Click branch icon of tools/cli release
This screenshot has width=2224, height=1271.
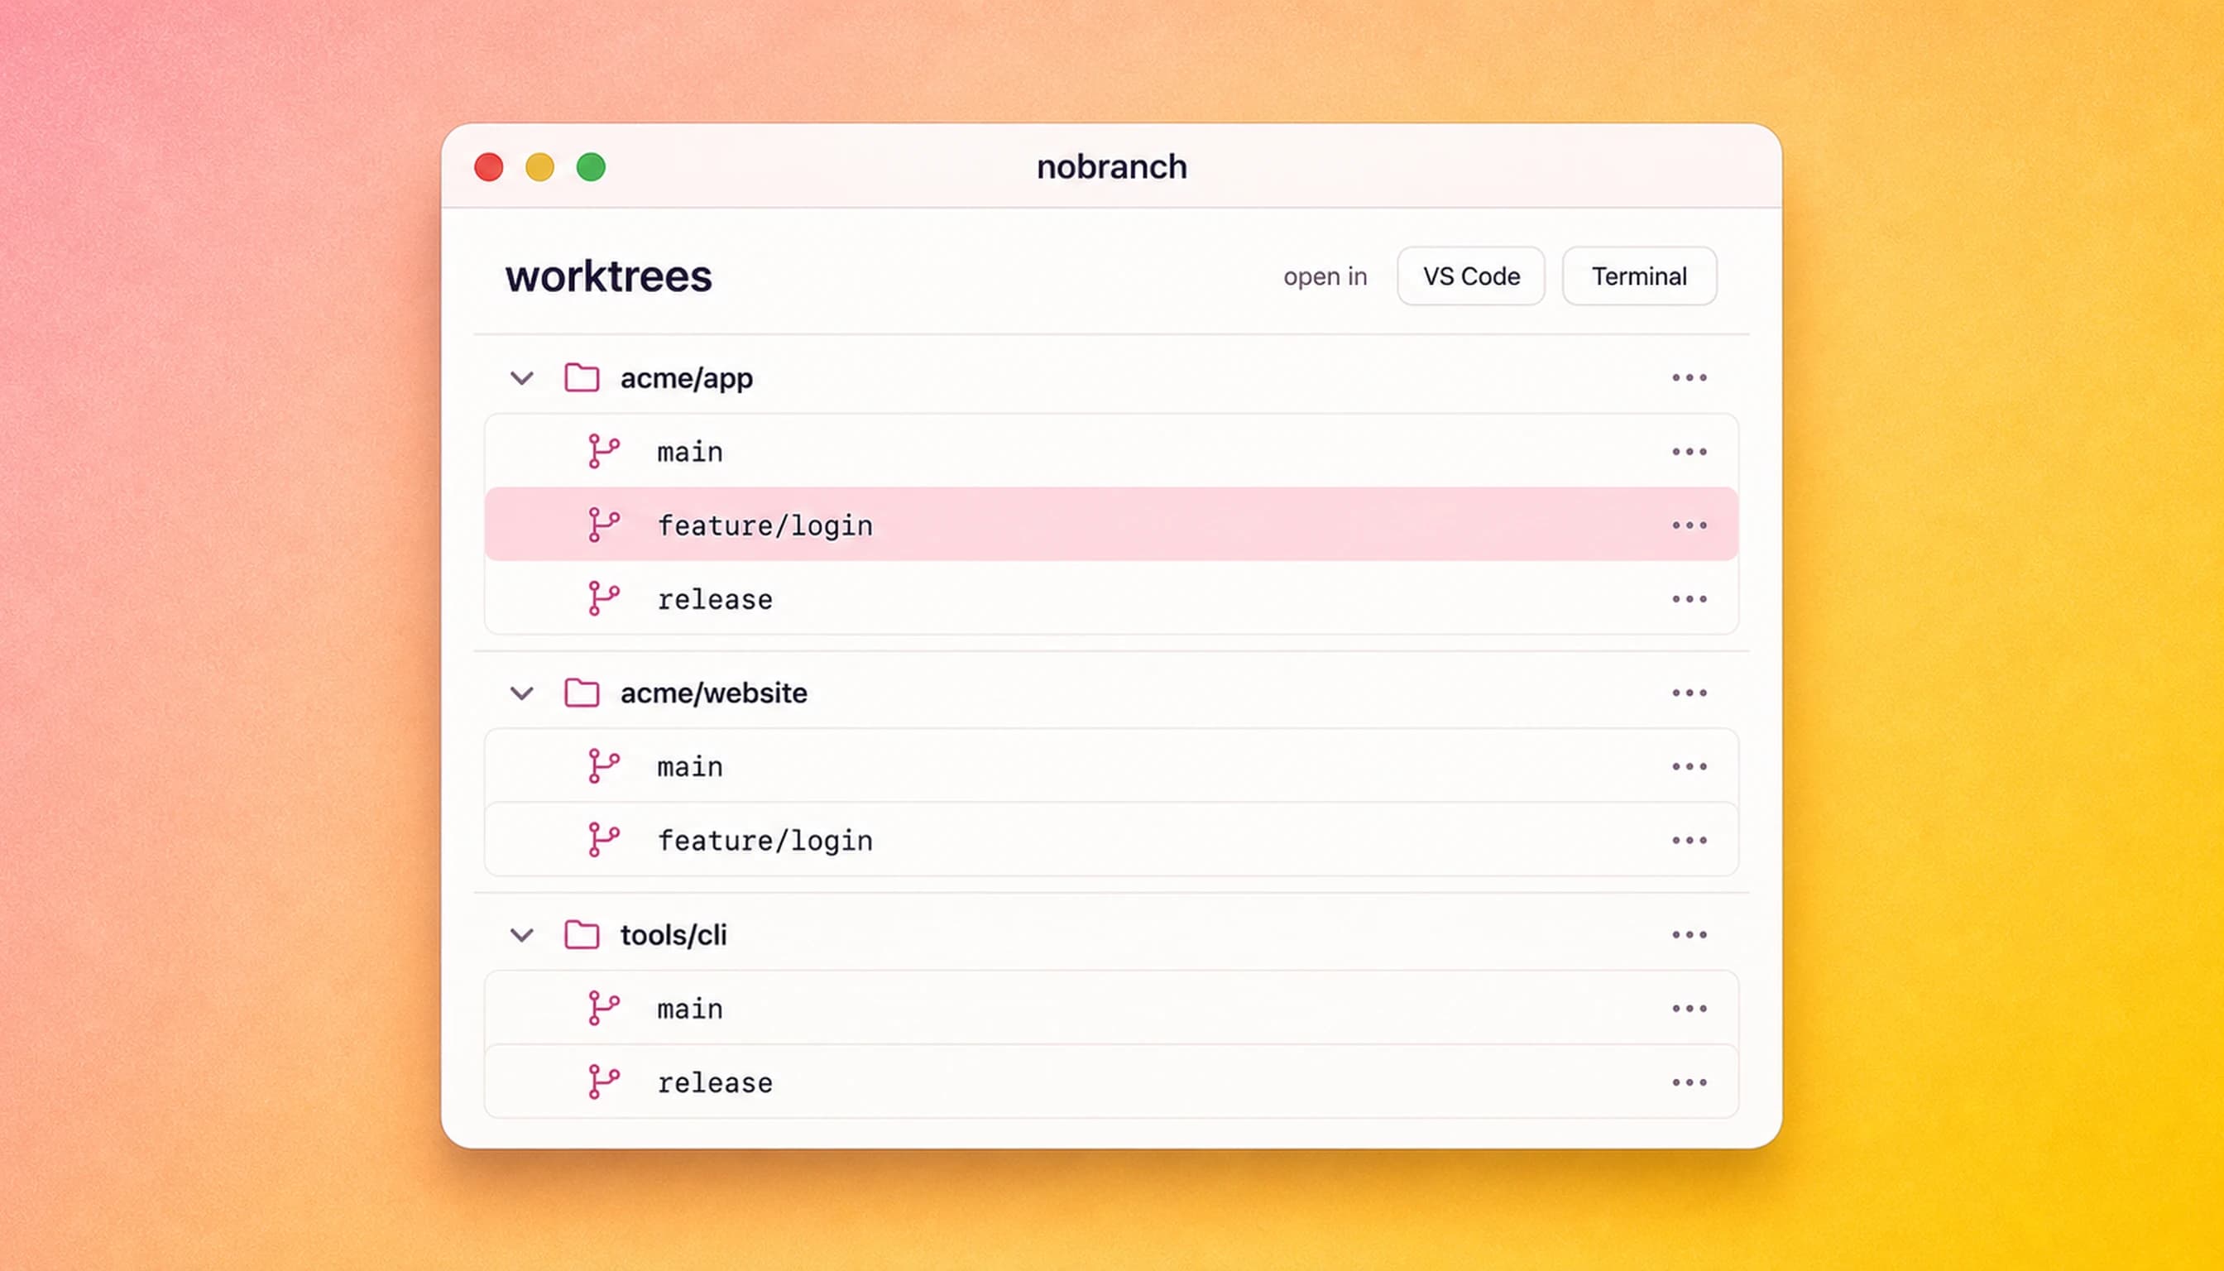[x=603, y=1082]
